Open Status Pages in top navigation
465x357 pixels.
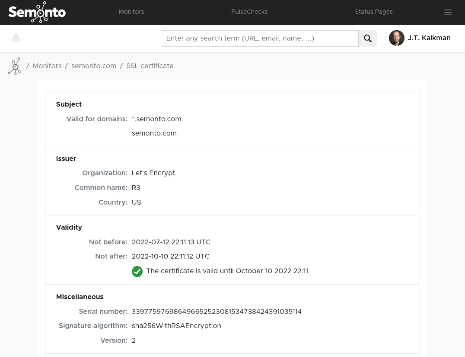pos(374,12)
